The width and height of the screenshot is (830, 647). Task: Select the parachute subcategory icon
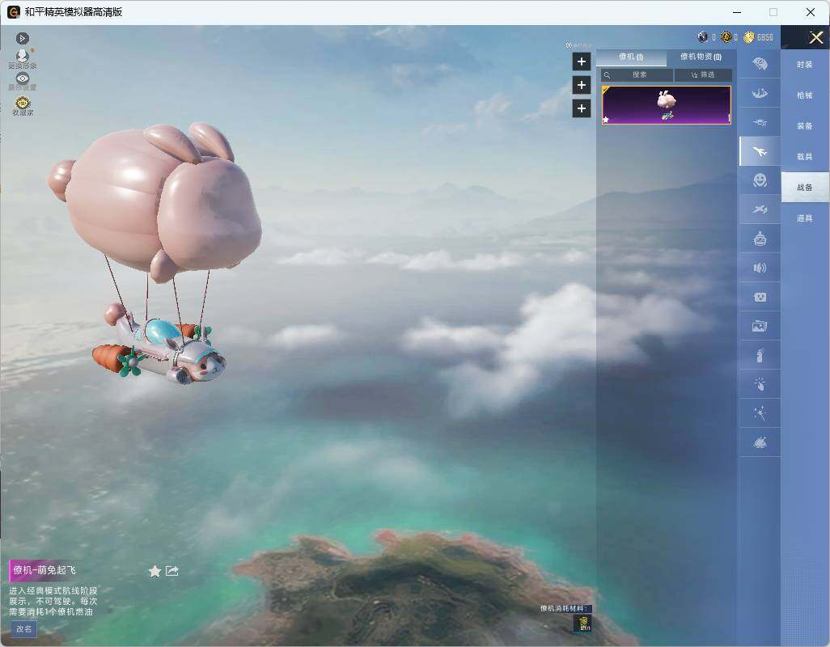(760, 64)
